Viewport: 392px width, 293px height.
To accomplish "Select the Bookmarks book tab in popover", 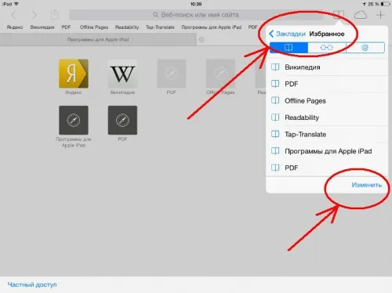I will point(289,48).
